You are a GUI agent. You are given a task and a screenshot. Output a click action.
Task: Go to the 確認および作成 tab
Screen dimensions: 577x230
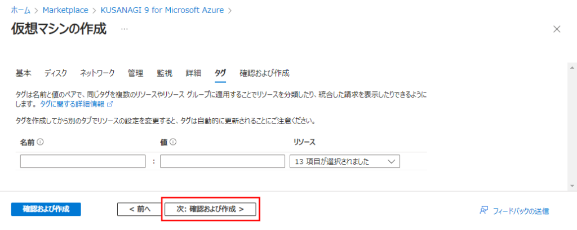pos(264,73)
